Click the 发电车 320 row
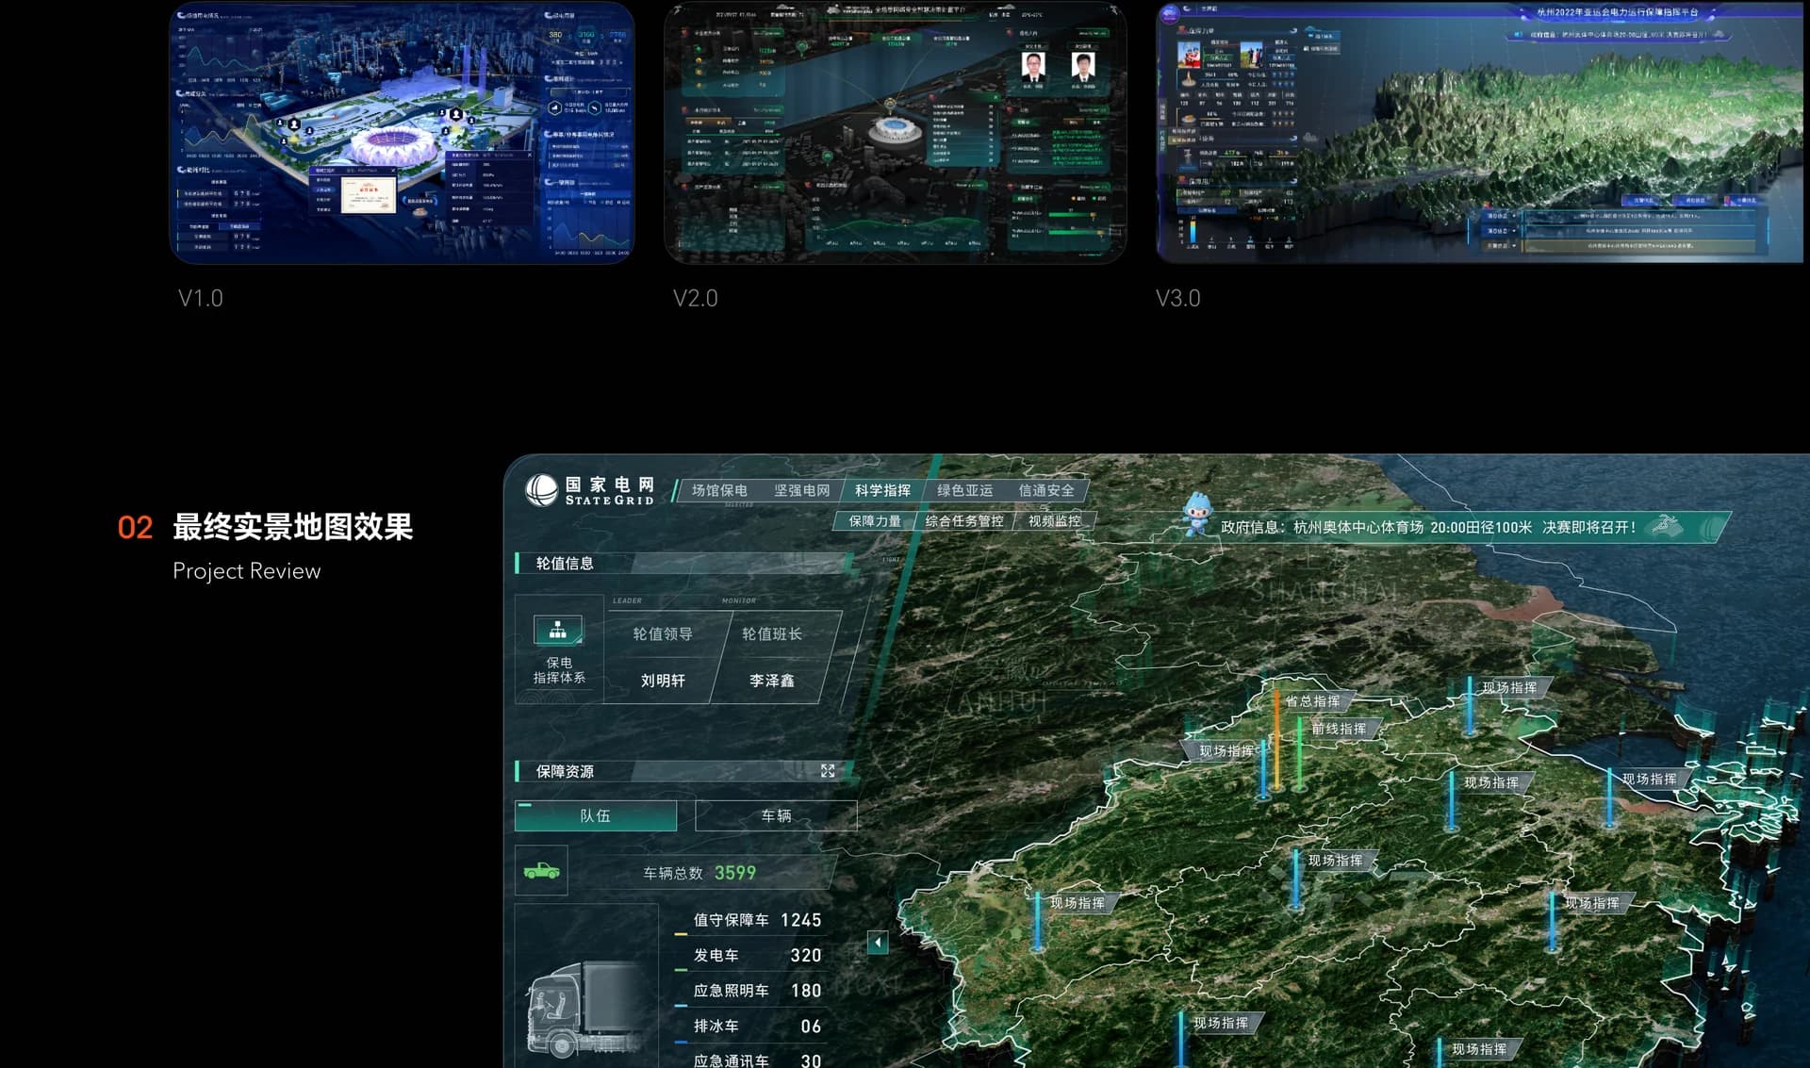This screenshot has width=1810, height=1068. [749, 956]
